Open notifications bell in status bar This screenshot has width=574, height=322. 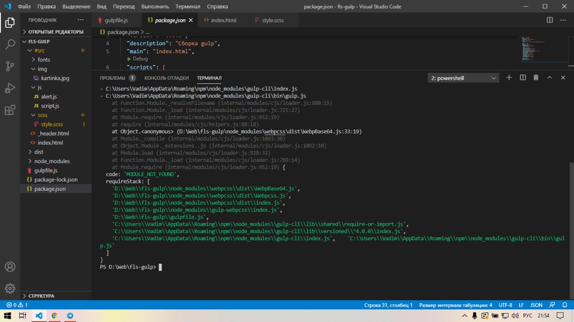565,305
